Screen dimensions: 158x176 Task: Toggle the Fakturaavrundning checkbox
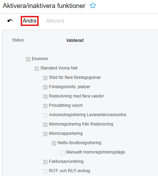coord(45,162)
